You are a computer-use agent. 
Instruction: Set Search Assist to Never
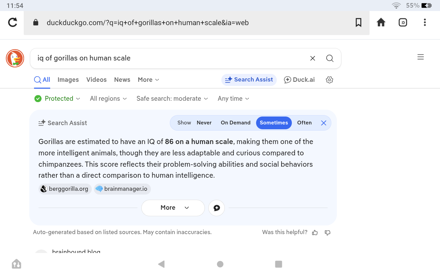[x=204, y=123]
